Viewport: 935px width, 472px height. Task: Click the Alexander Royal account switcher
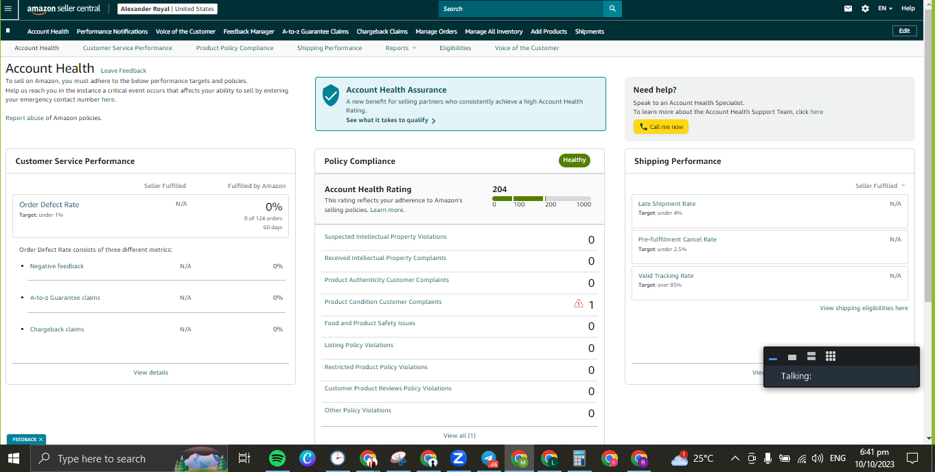click(x=168, y=9)
